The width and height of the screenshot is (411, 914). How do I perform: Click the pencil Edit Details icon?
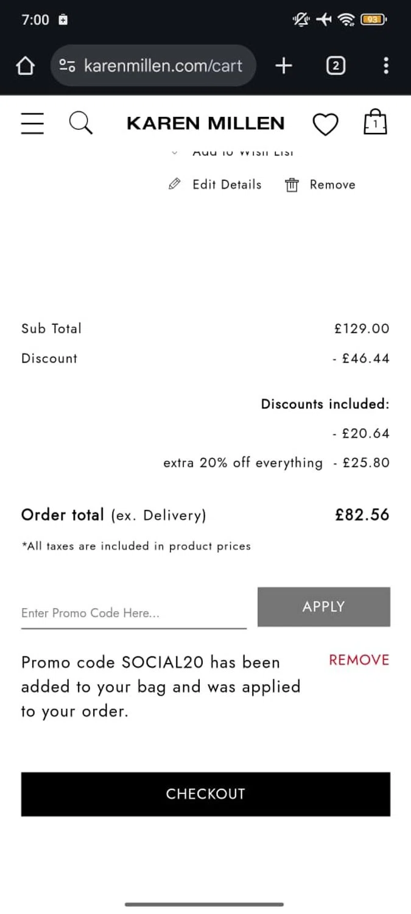click(x=175, y=184)
